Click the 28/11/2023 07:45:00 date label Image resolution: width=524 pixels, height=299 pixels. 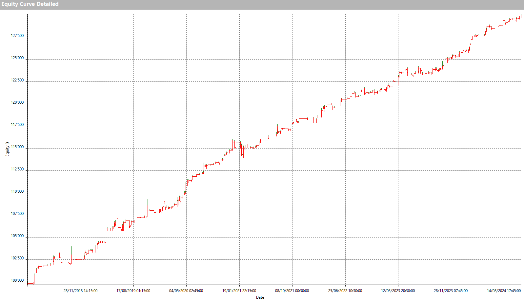point(451,290)
